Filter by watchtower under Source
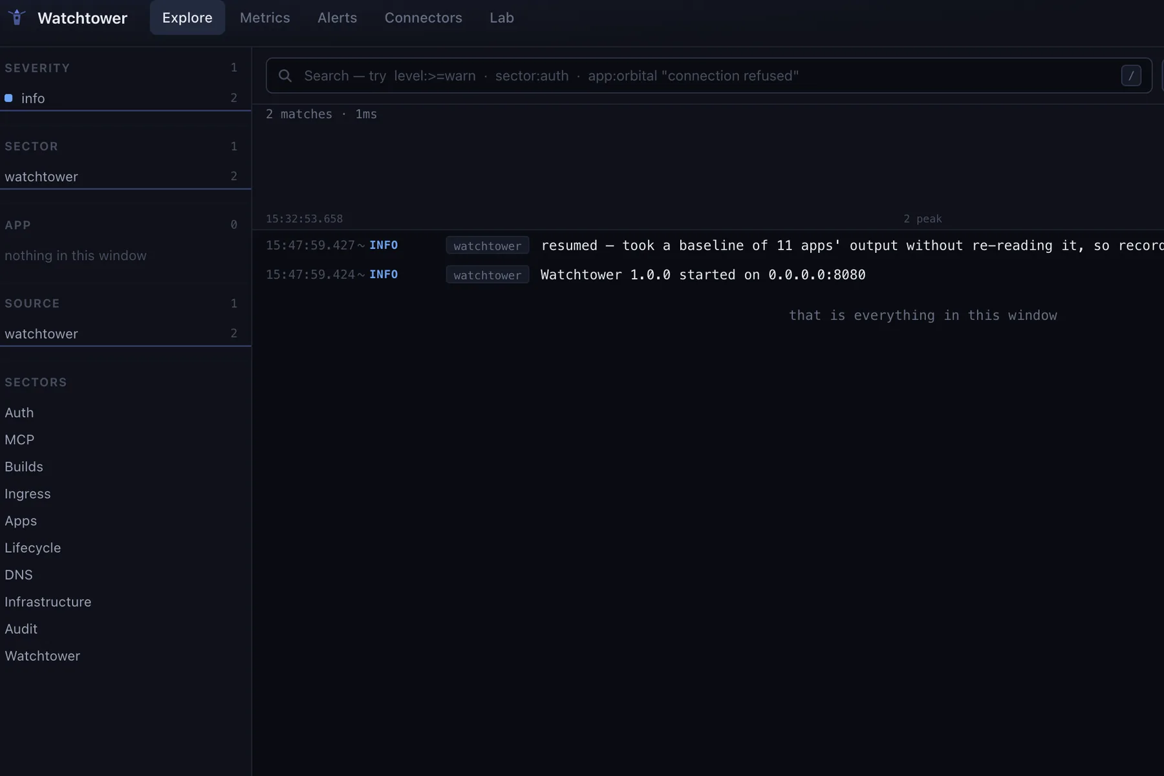 pyautogui.click(x=125, y=334)
